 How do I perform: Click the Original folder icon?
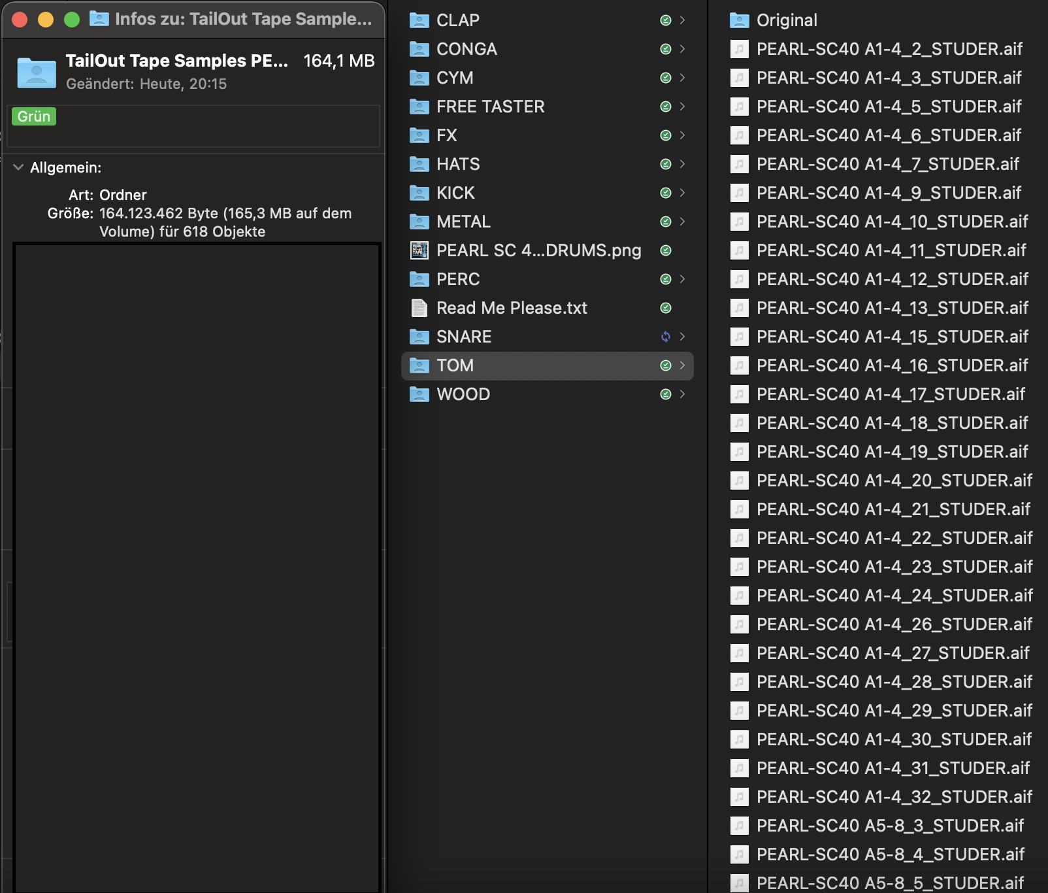click(x=739, y=20)
